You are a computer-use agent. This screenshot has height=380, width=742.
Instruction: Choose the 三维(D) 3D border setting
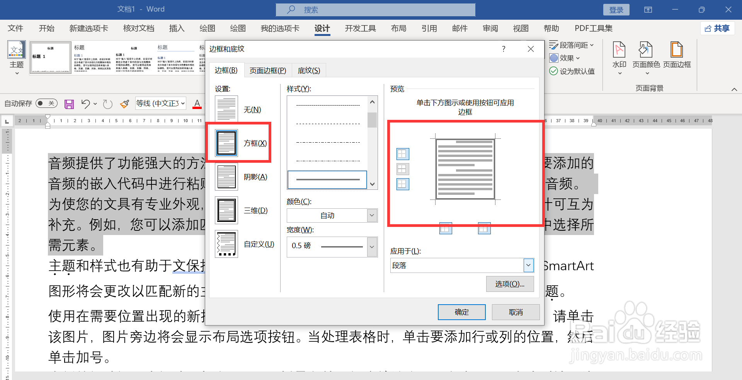tap(226, 210)
